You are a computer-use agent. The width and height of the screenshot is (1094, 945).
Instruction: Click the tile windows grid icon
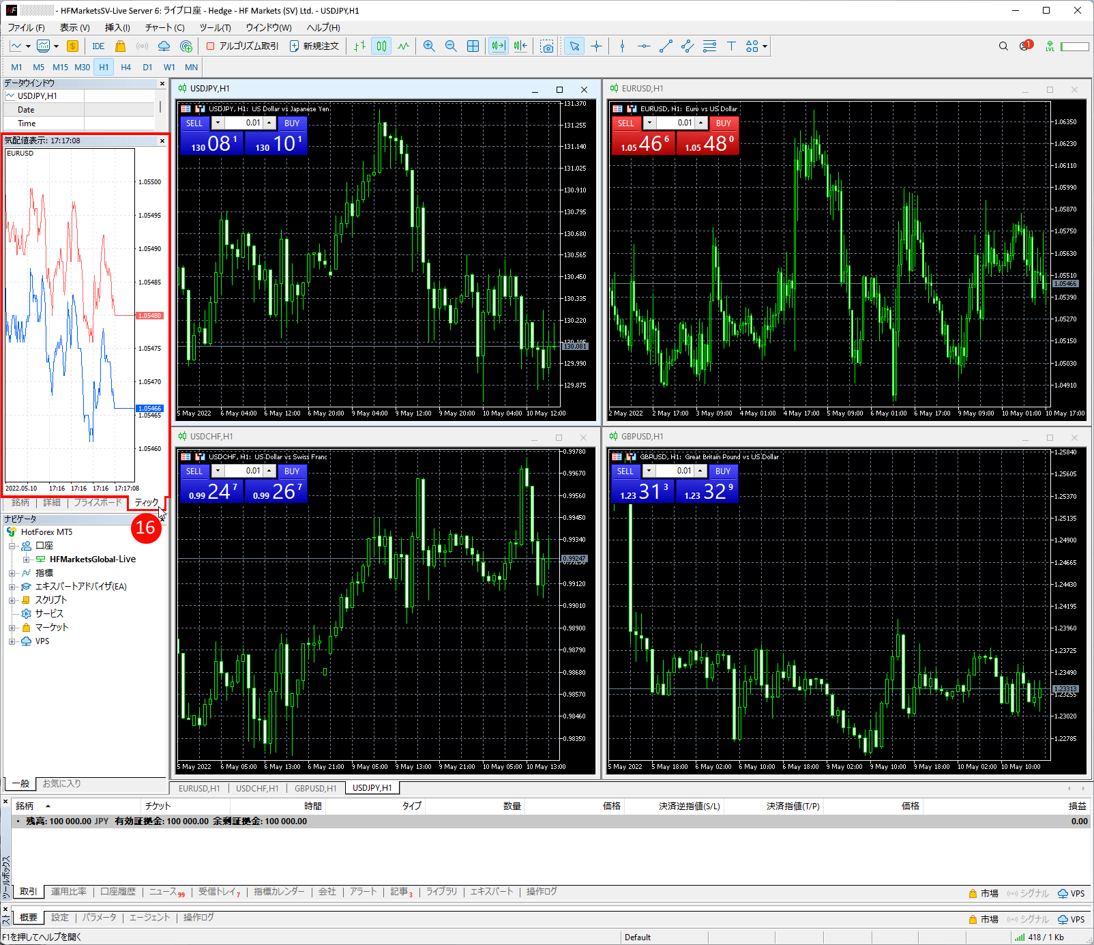(x=473, y=46)
